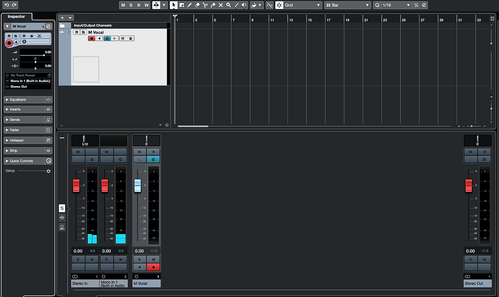
Task: Click the Stereo Out channel fader handle
Action: 469,186
